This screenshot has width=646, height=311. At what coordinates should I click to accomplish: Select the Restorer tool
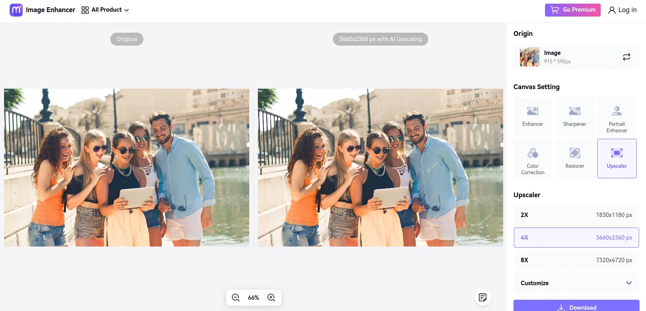575,159
